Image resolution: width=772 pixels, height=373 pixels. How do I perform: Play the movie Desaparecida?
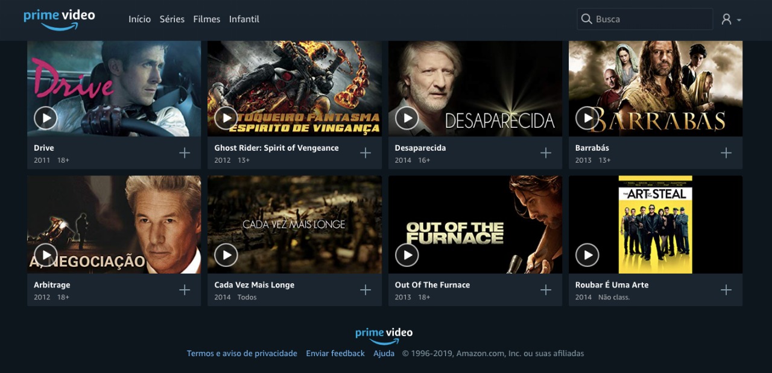[x=407, y=118]
